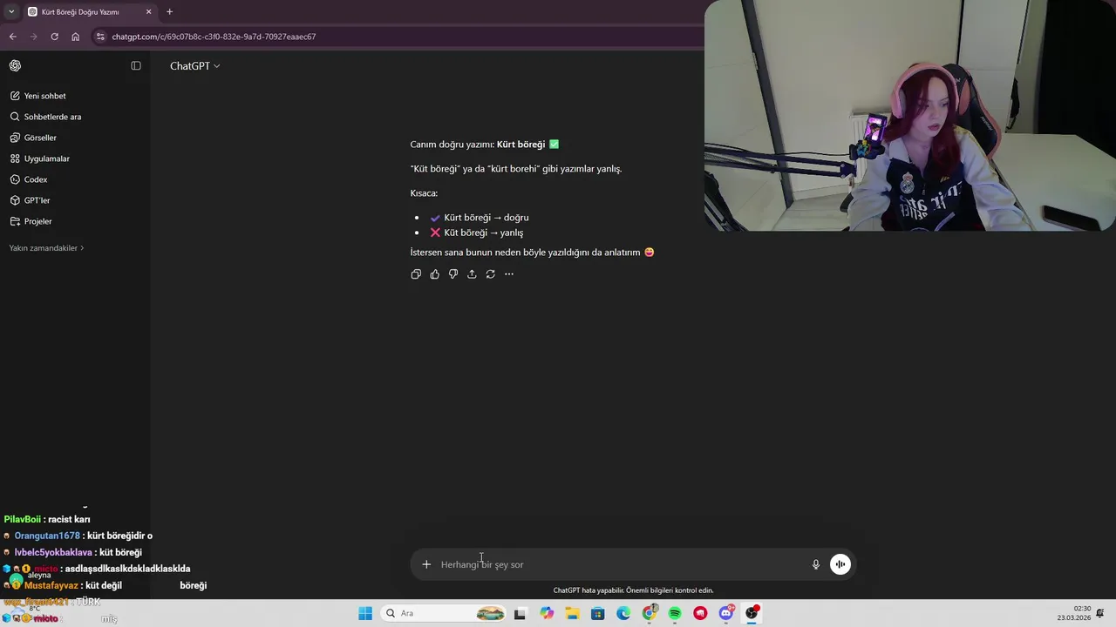Start dictation with the microphone icon

[x=816, y=564]
